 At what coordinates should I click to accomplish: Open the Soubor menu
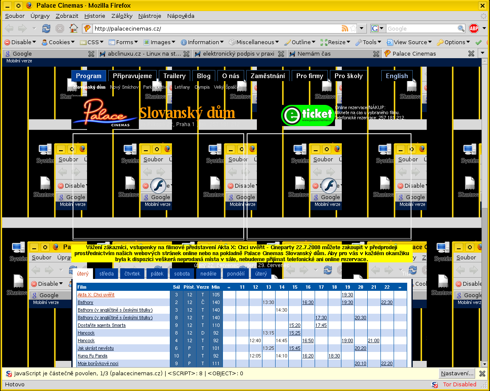tap(15, 16)
